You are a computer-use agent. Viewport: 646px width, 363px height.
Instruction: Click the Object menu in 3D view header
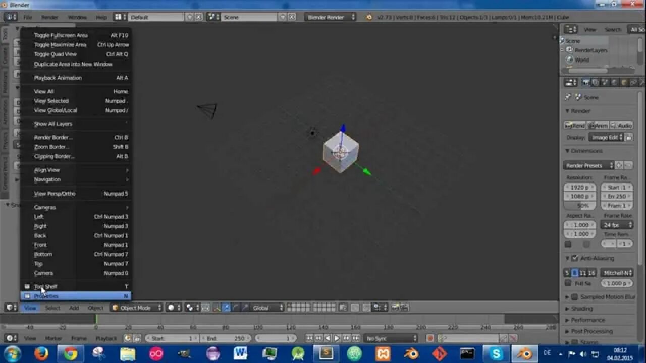[x=95, y=308]
